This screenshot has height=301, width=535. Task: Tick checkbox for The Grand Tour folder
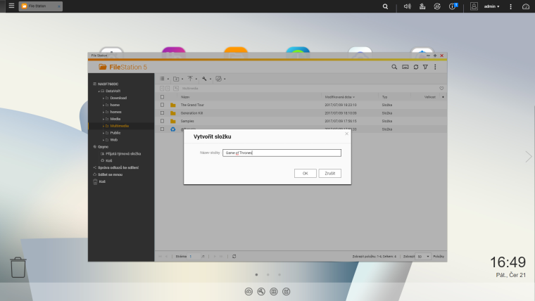coord(163,105)
